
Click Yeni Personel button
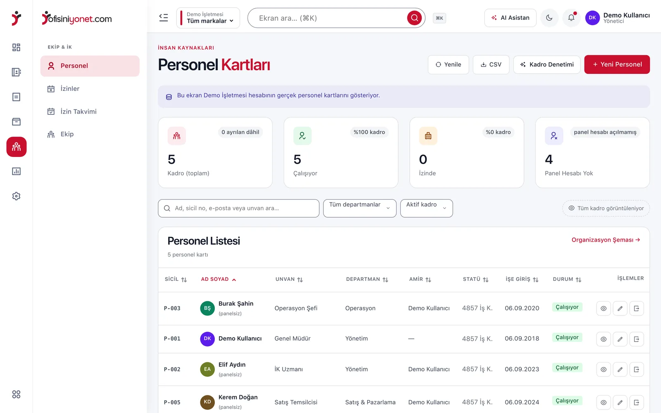coord(617,64)
